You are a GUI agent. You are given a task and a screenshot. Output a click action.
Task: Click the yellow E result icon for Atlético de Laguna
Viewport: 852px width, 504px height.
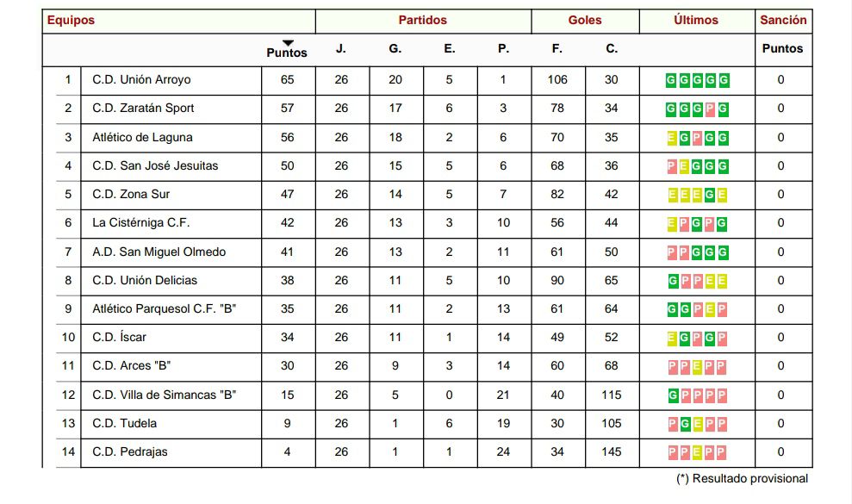pos(671,138)
